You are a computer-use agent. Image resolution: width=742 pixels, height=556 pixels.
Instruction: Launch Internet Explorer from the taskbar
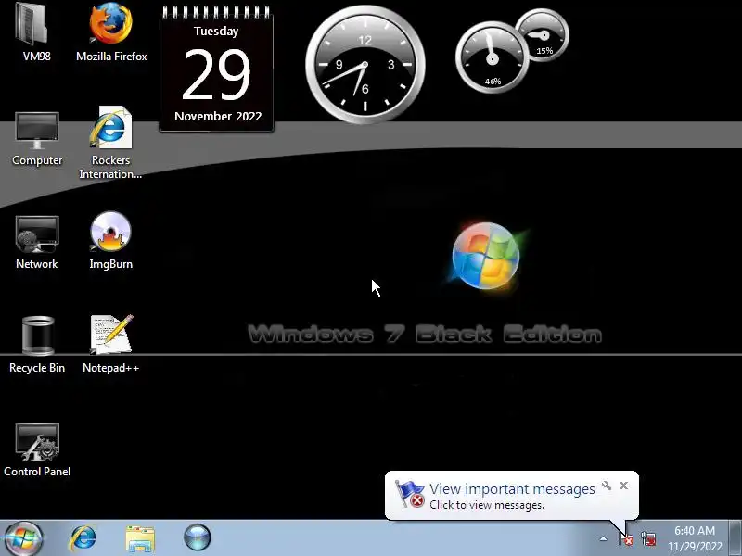(x=83, y=538)
